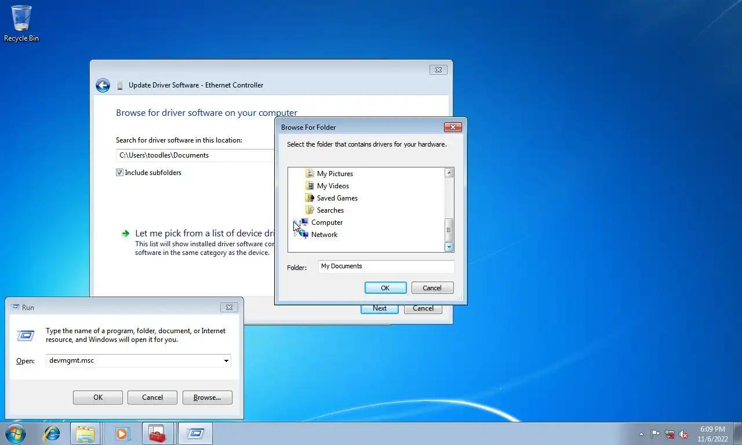This screenshot has width=742, height=445.
Task: Select the Computer icon in folder tree
Action: pos(304,222)
